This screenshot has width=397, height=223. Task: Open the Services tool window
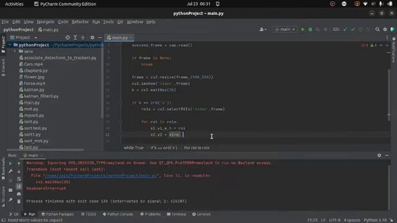(x=201, y=214)
